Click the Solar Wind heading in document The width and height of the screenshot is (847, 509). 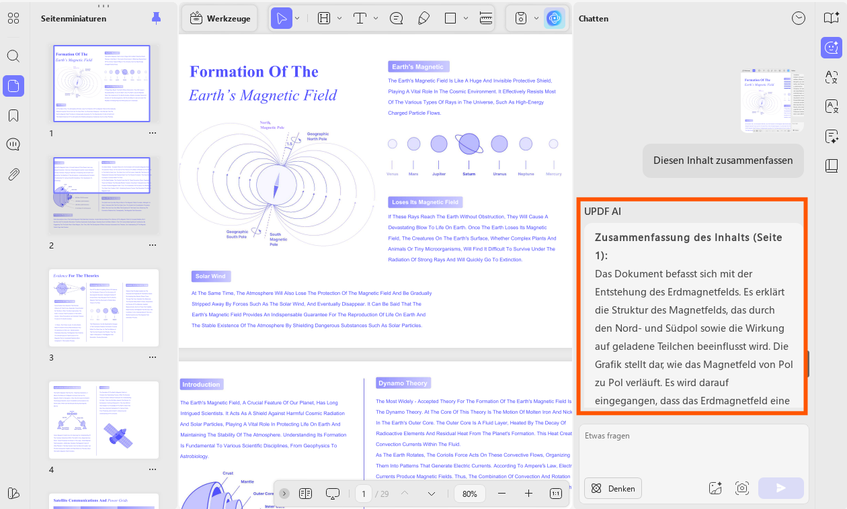coord(210,276)
